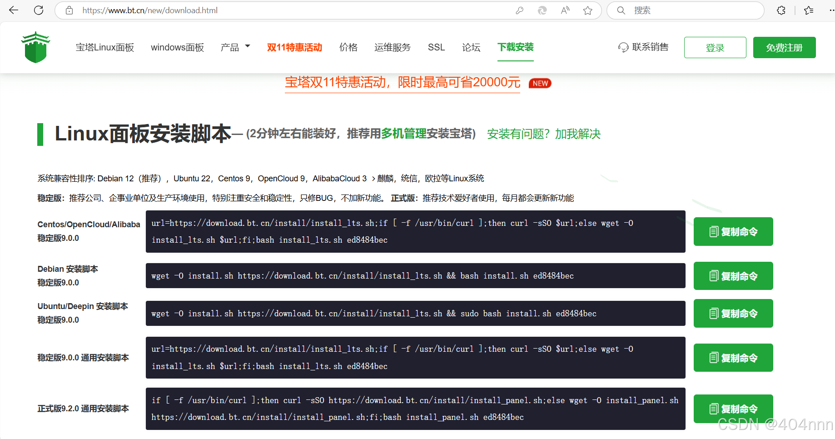Visit the 论坛 forum link
Viewport: 835px width, 439px height.
[471, 47]
